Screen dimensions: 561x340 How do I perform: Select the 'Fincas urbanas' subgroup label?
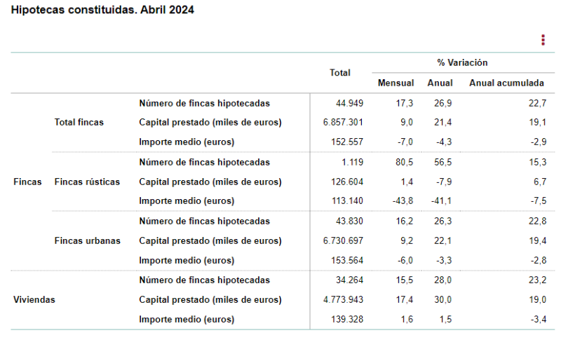87,240
